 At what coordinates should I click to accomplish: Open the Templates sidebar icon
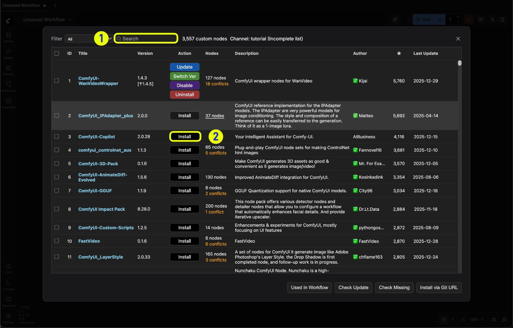pos(8,103)
